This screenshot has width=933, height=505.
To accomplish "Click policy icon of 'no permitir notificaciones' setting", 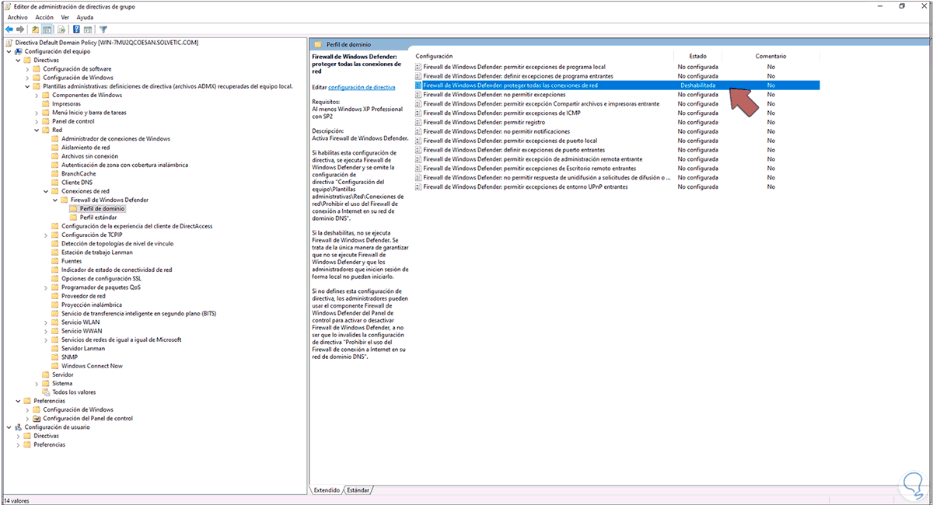I will 418,131.
